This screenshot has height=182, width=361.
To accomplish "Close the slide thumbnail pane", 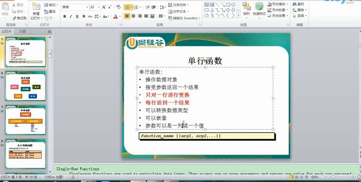I will (x=49, y=32).
